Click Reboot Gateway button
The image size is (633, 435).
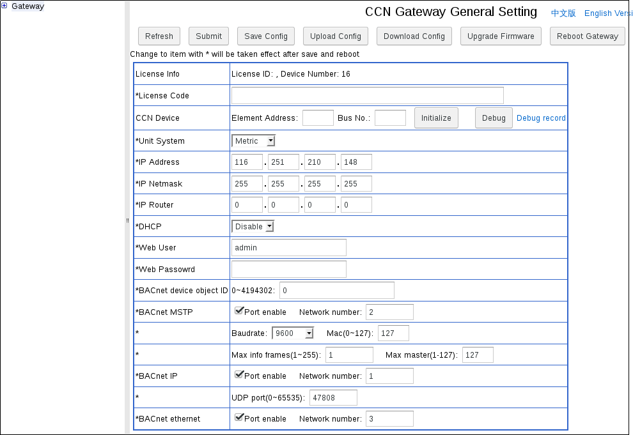[x=588, y=36]
